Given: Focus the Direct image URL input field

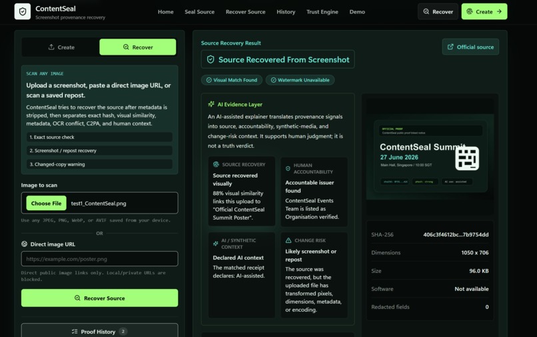Looking at the screenshot, I should tap(99, 259).
